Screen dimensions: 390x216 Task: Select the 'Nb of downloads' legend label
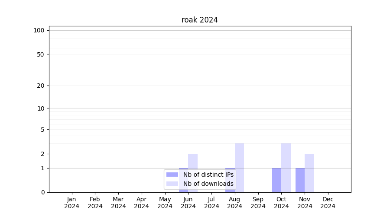(x=208, y=184)
